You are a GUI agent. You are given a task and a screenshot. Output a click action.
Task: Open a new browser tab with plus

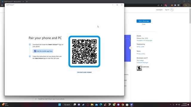(x=27, y=2)
